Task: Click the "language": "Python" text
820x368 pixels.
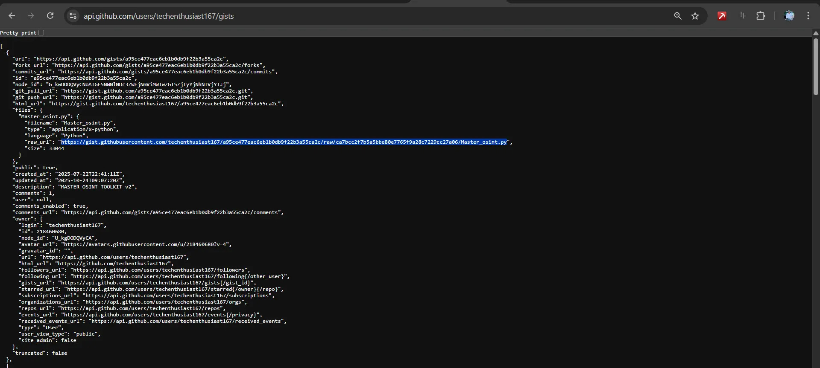Action: click(x=56, y=136)
